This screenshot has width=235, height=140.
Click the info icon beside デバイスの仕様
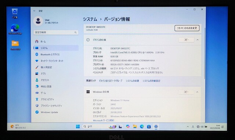[88, 40]
